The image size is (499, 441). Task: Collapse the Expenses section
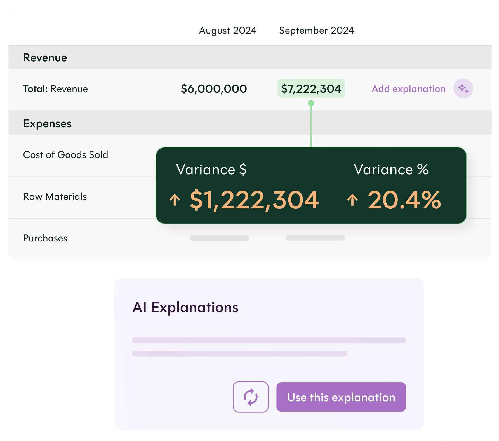pos(47,123)
